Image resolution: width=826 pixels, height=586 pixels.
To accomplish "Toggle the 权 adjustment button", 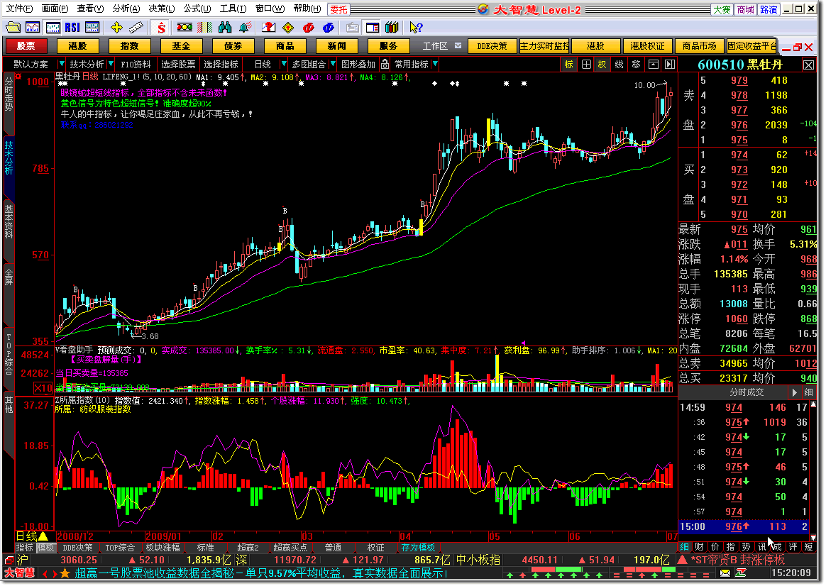I will pos(602,65).
